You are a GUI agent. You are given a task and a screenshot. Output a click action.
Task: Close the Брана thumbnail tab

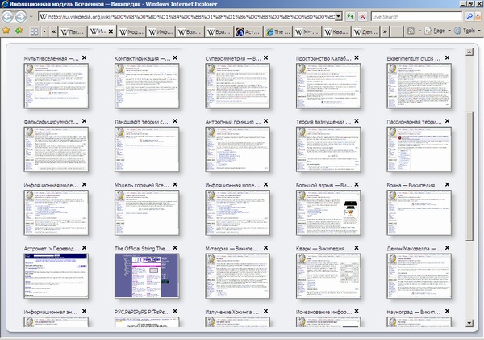point(447,184)
